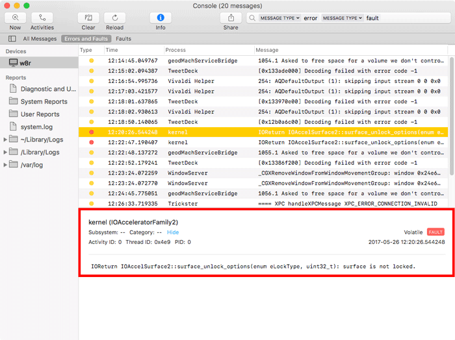
Task: Open the Info inspector
Action: pos(161,18)
